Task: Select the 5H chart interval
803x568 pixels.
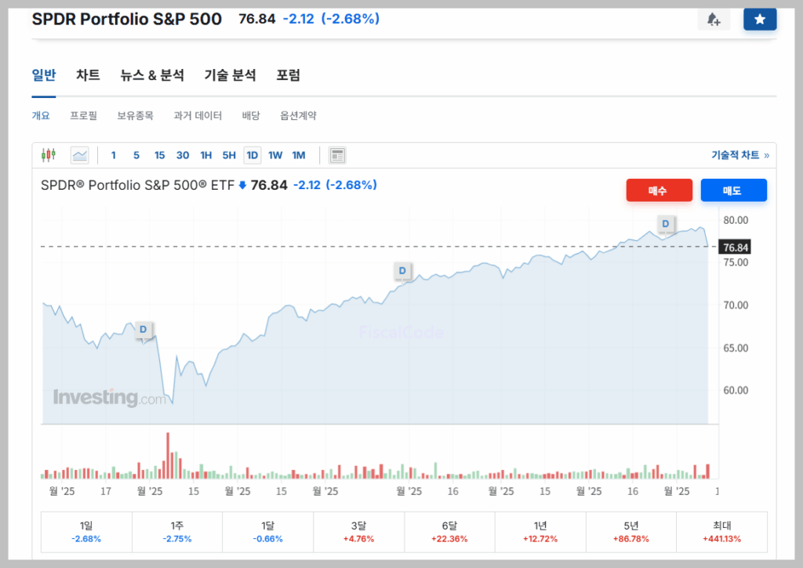Action: pos(229,155)
